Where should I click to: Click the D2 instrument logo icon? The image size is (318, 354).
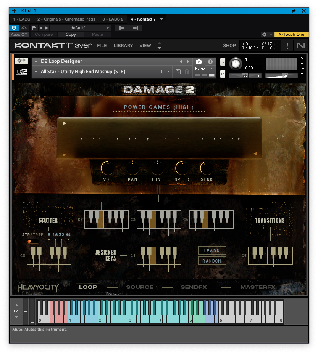(21, 72)
